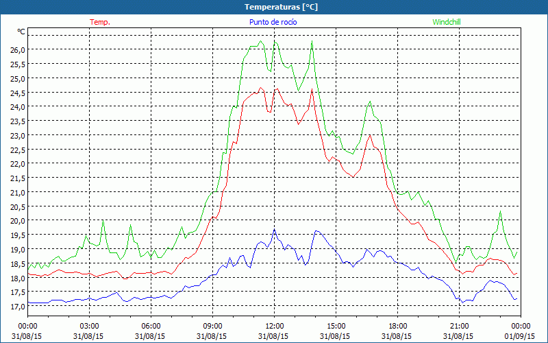Click the 31/08/15 date under 21:00
Screen dimensions: 548x343
(458, 336)
